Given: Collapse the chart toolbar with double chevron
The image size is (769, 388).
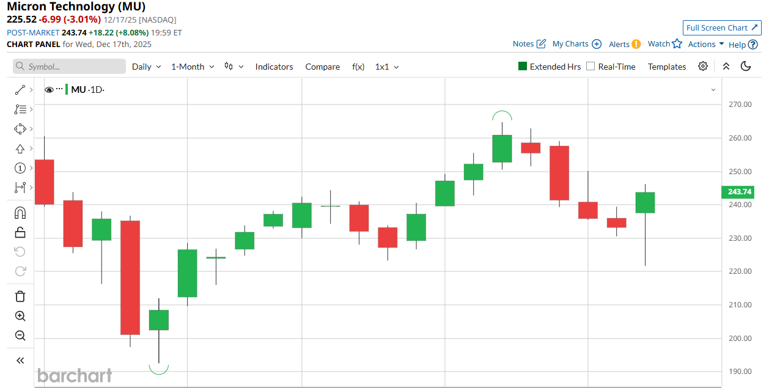Looking at the screenshot, I should point(726,66).
